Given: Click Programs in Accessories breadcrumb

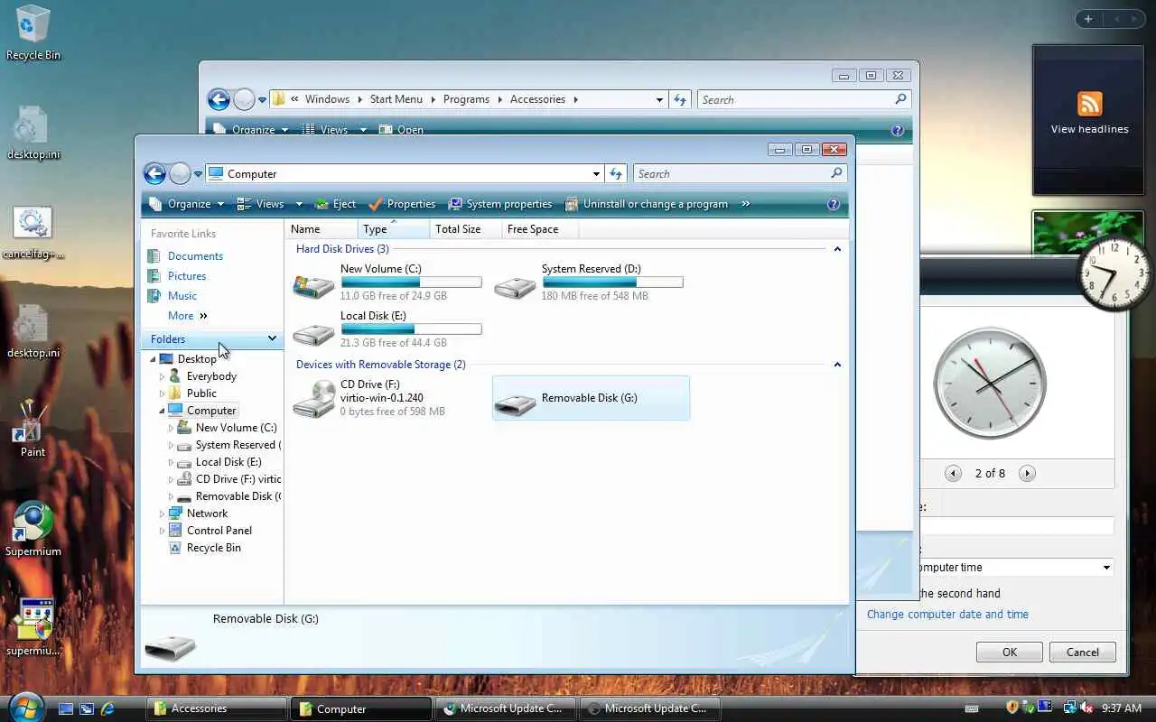Looking at the screenshot, I should point(466,99).
